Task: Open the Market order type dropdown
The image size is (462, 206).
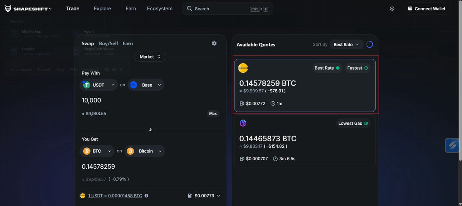Action: pyautogui.click(x=150, y=57)
